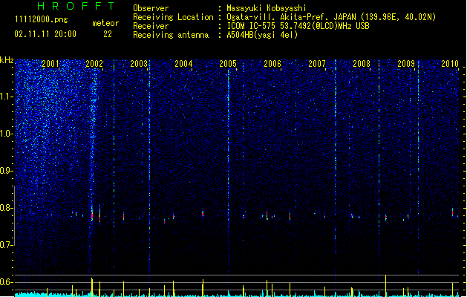This screenshot has height=297, width=467.
Task: Click the 0.6 frequency axis label
Action: (x=7, y=282)
